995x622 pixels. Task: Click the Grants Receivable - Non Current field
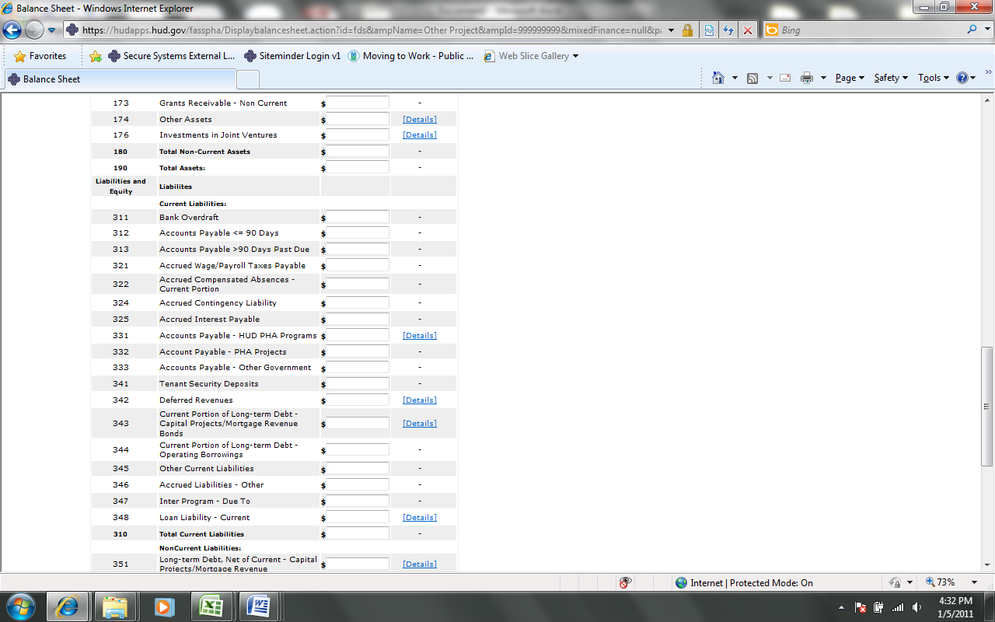358,103
